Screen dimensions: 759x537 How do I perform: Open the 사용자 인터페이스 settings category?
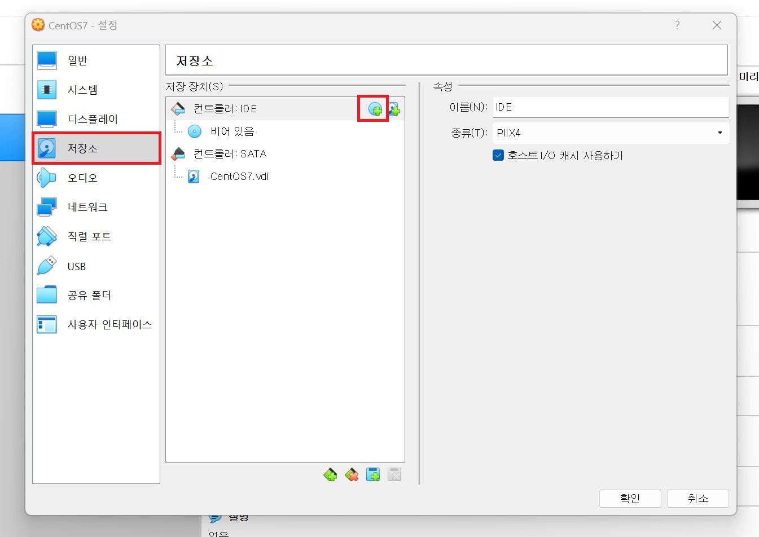[x=96, y=324]
